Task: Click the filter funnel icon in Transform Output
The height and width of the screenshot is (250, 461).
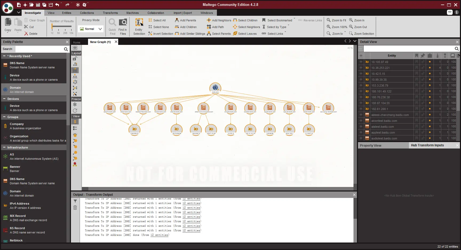Action: click(x=75, y=201)
